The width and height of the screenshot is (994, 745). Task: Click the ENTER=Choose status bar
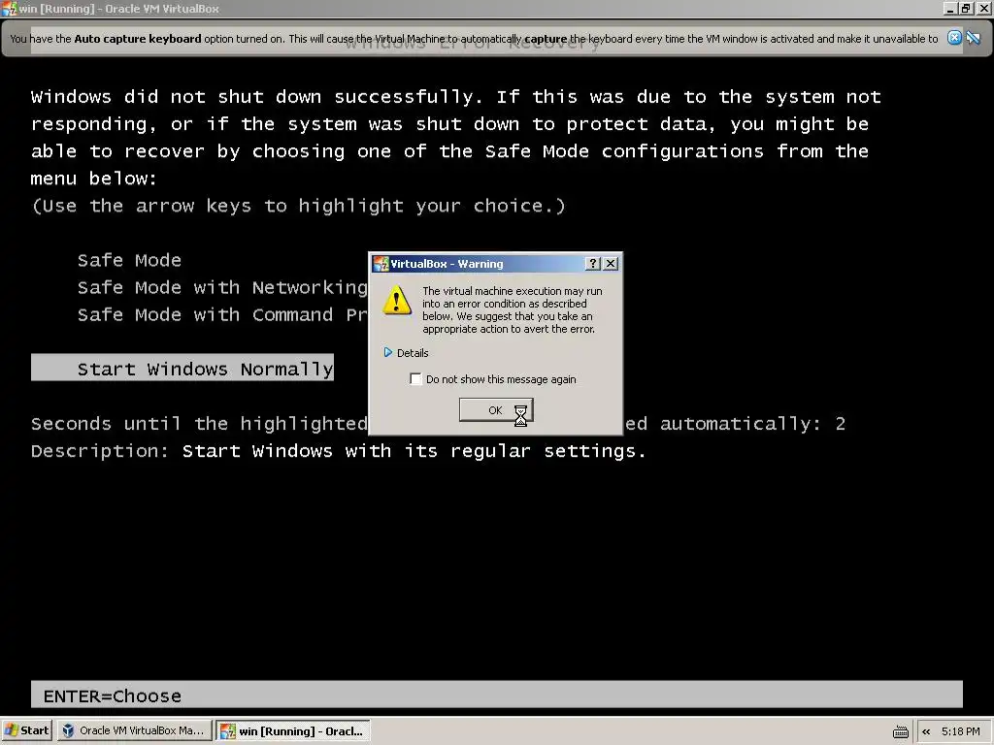coord(497,695)
